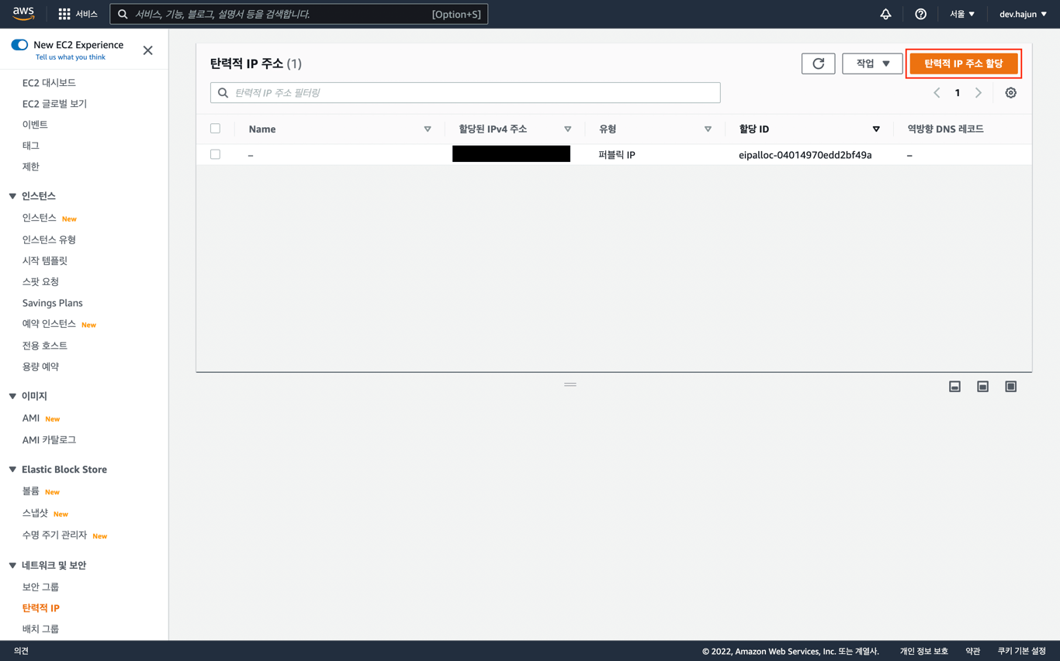The image size is (1060, 661).
Task: Open the AWS home logo
Action: pos(23,14)
